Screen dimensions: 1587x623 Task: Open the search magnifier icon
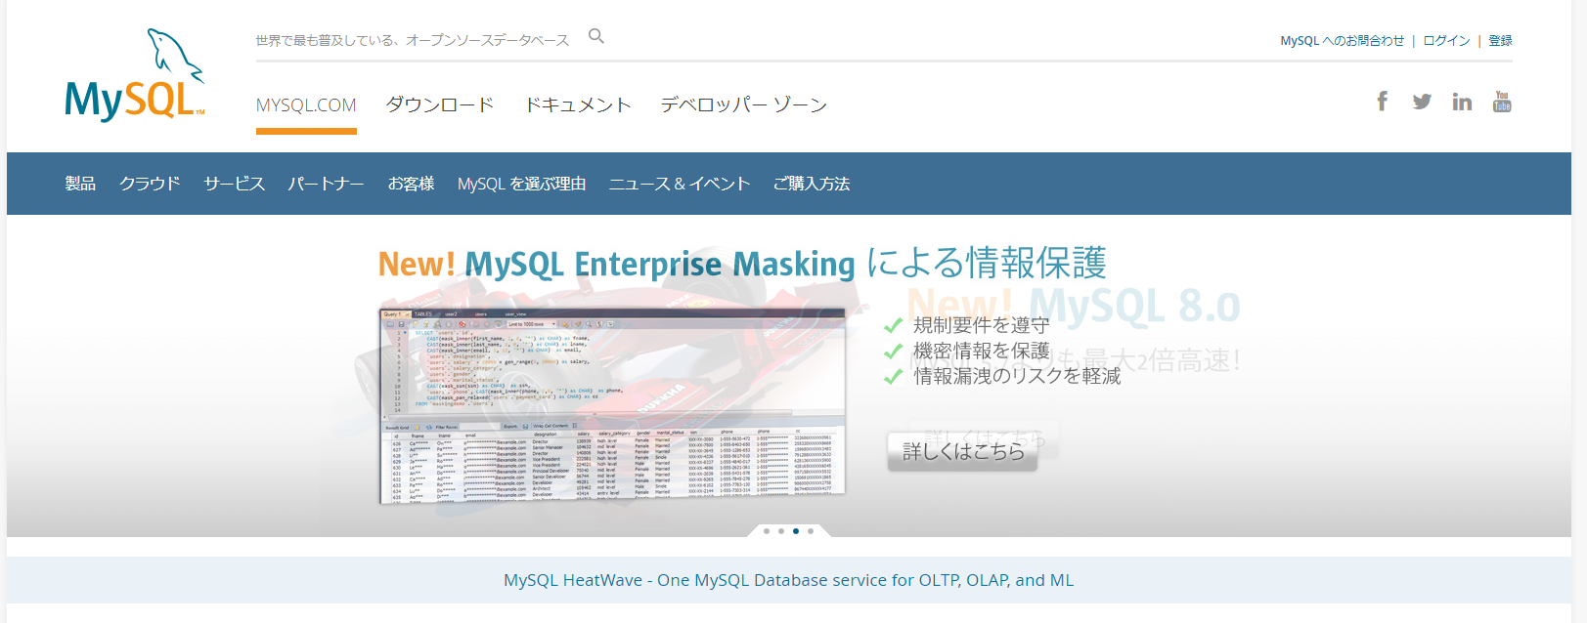pos(596,37)
